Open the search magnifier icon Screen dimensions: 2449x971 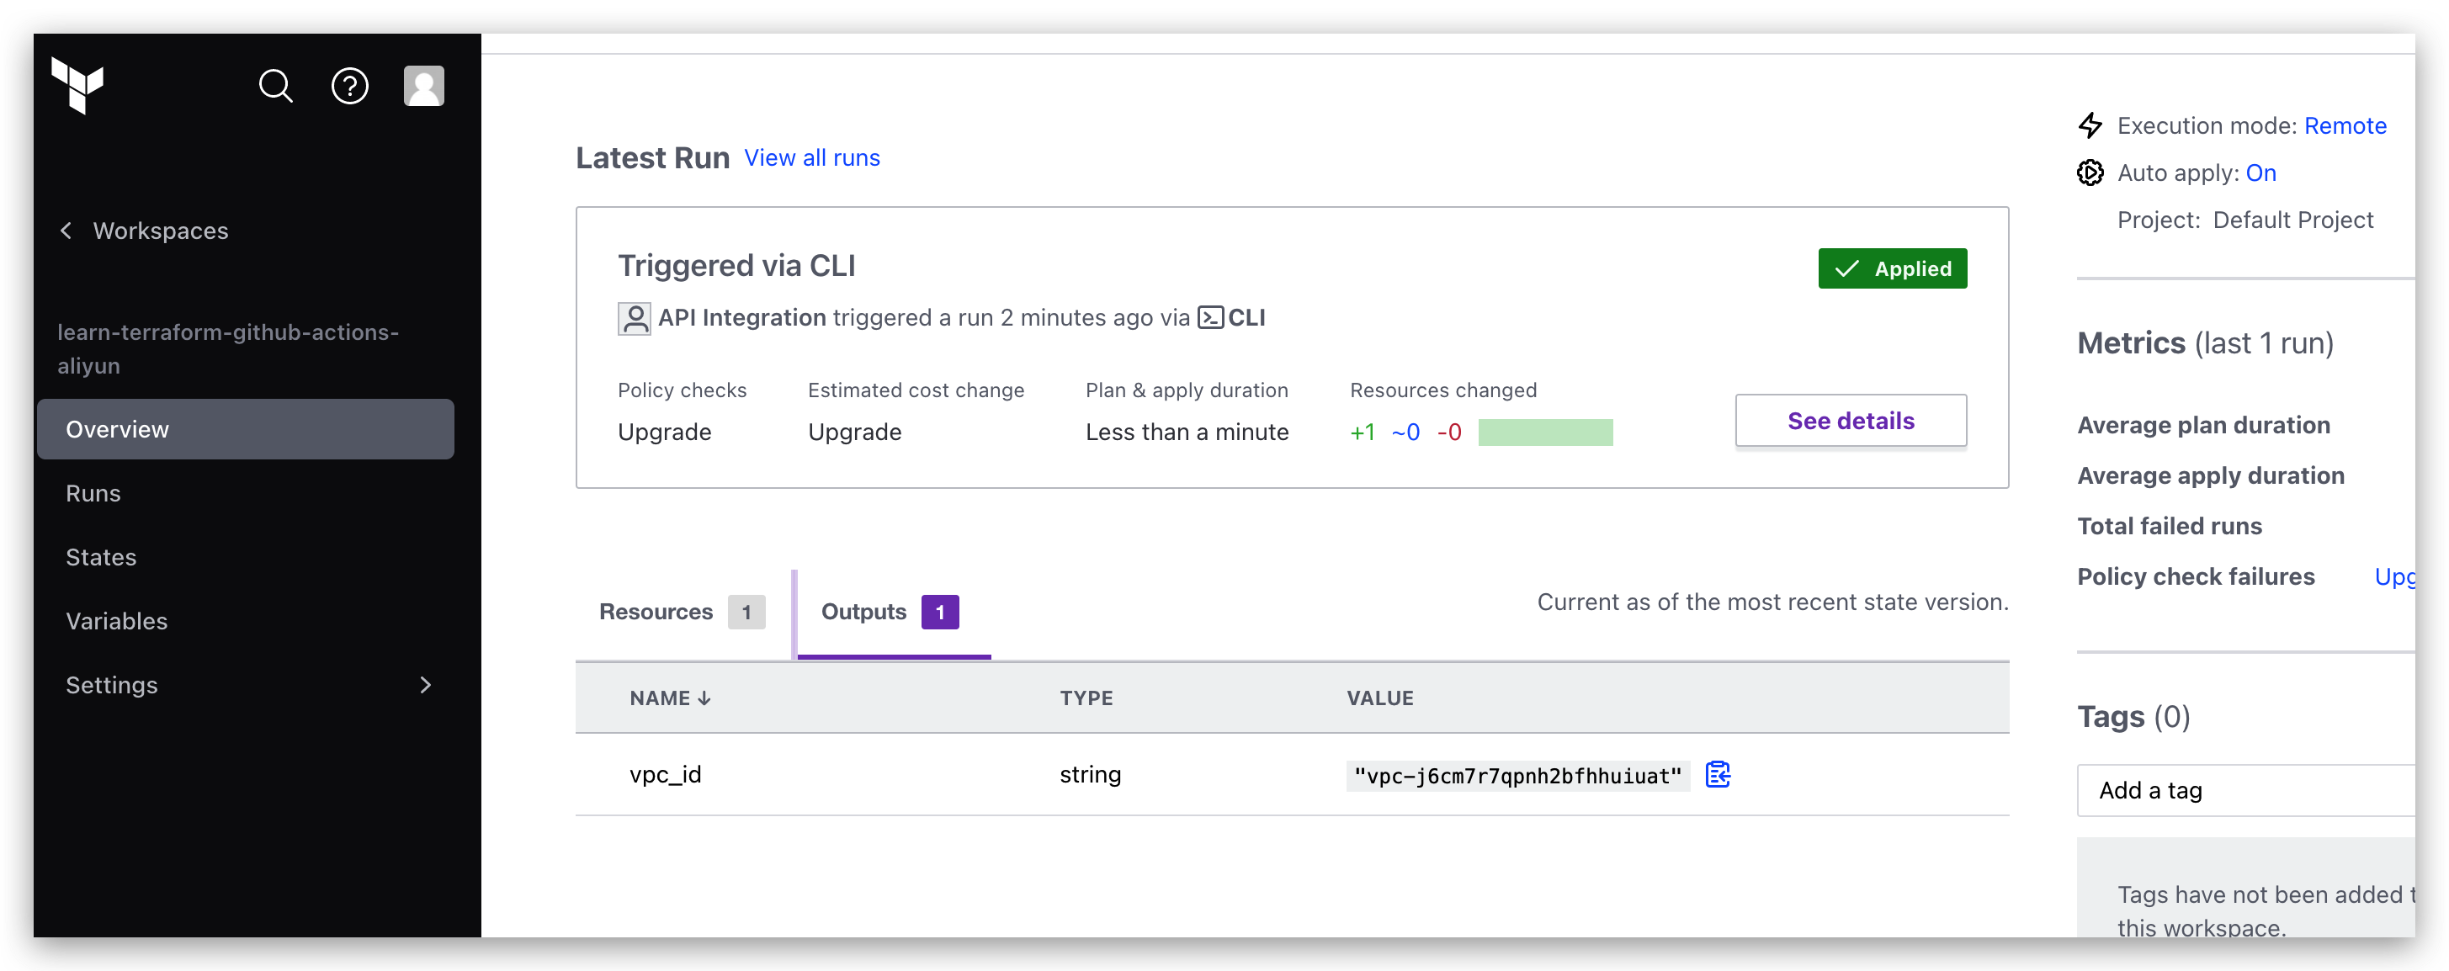coord(276,87)
